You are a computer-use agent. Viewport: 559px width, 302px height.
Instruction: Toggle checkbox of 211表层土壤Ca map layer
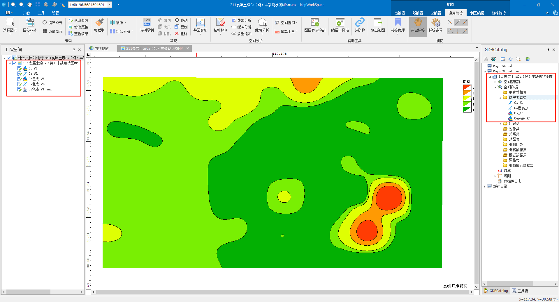click(x=14, y=63)
